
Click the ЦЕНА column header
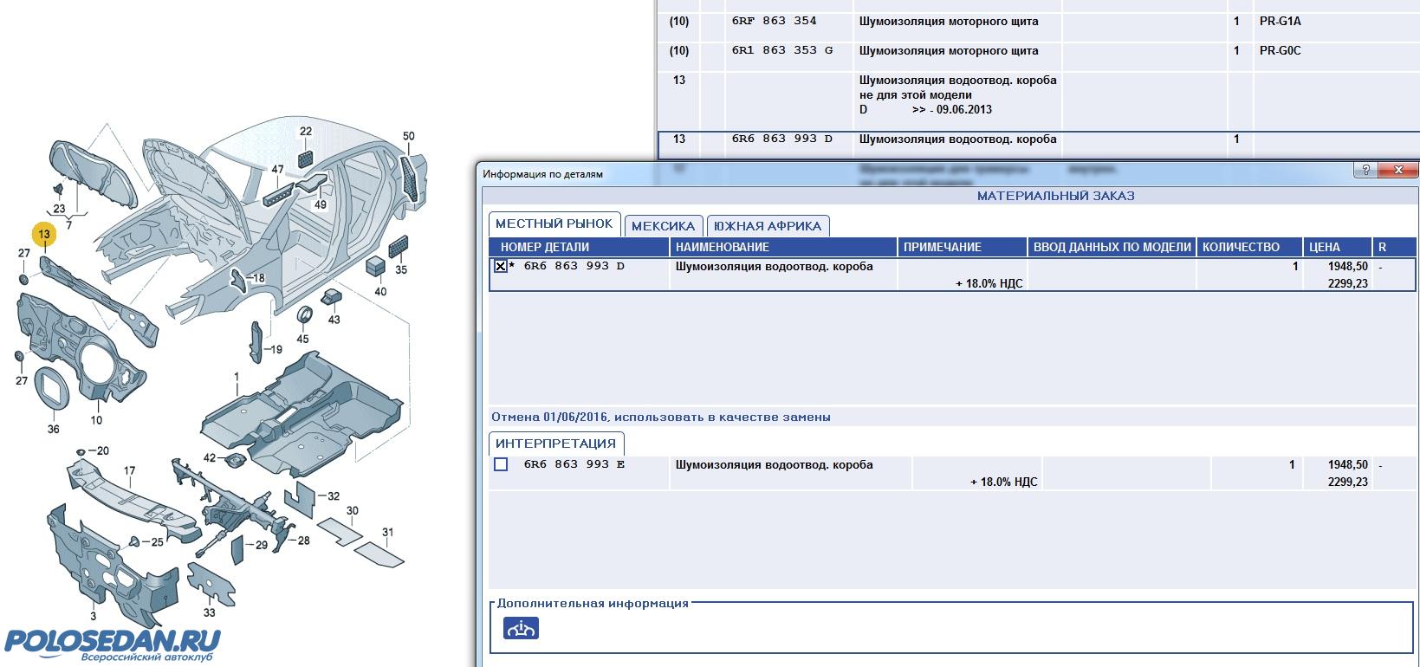1324,247
